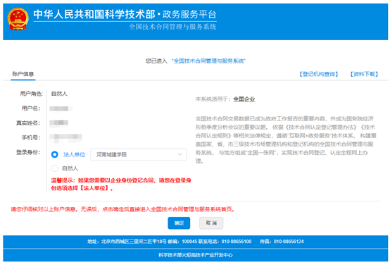This screenshot has width=390, height=262.
Task: Select the 自然人 radio button
Action: (55, 168)
